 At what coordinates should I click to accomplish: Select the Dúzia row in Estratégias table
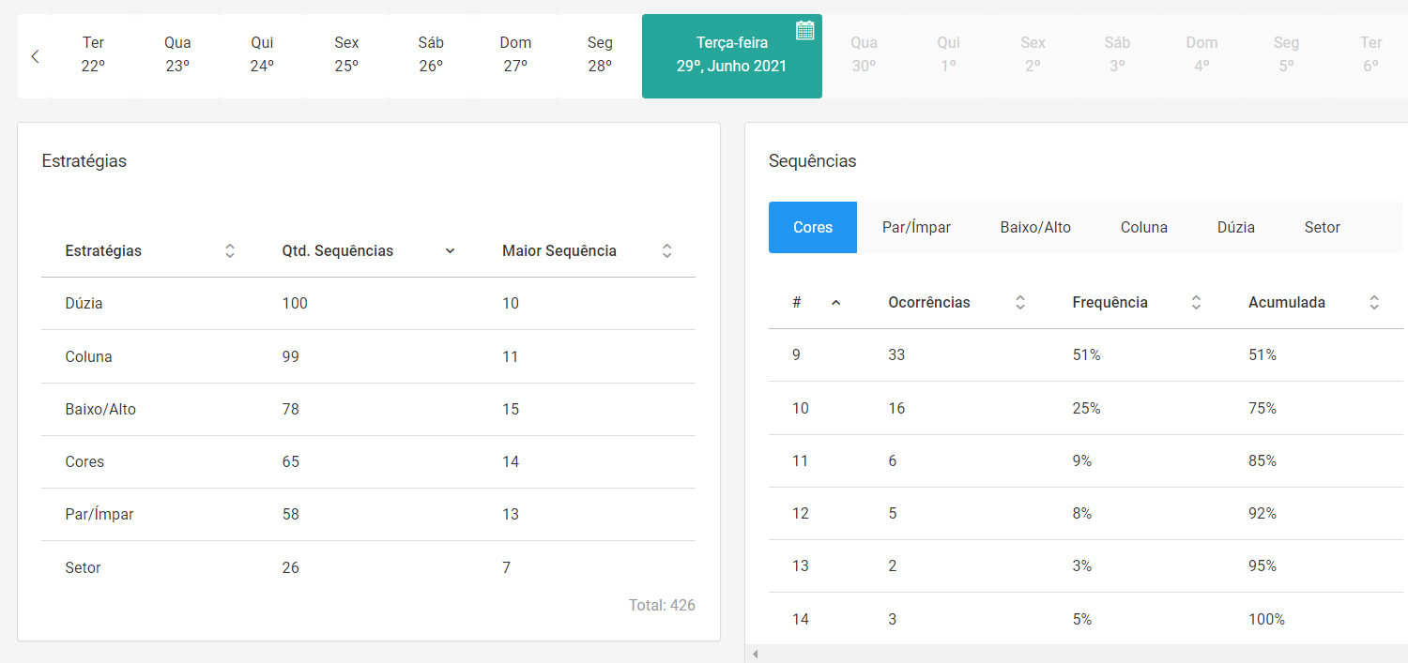pos(368,304)
